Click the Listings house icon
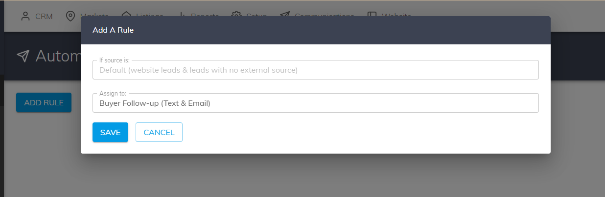This screenshot has width=605, height=197. (126, 15)
